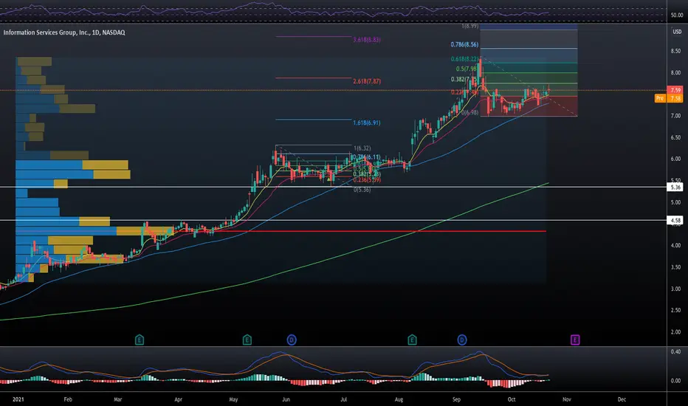Click the September dividend D marker
This screenshot has height=406, width=688.
point(462,340)
